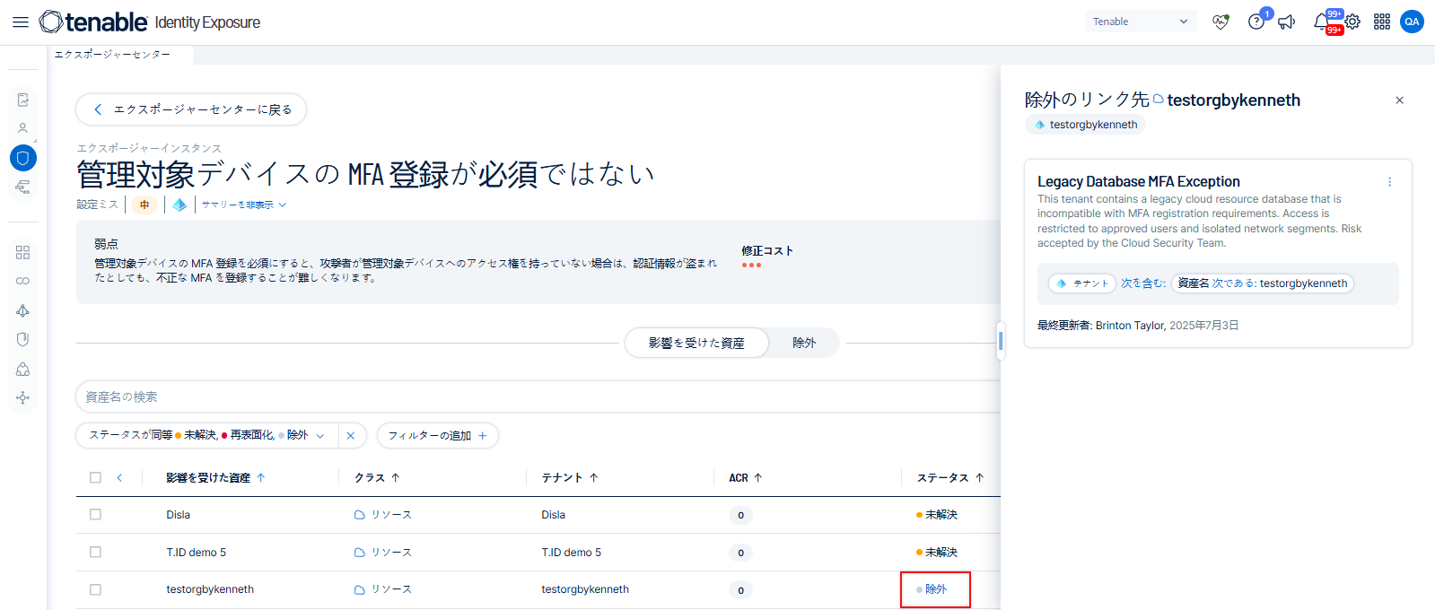Open the megaphone announcements icon
This screenshot has width=1435, height=610.
point(1286,22)
